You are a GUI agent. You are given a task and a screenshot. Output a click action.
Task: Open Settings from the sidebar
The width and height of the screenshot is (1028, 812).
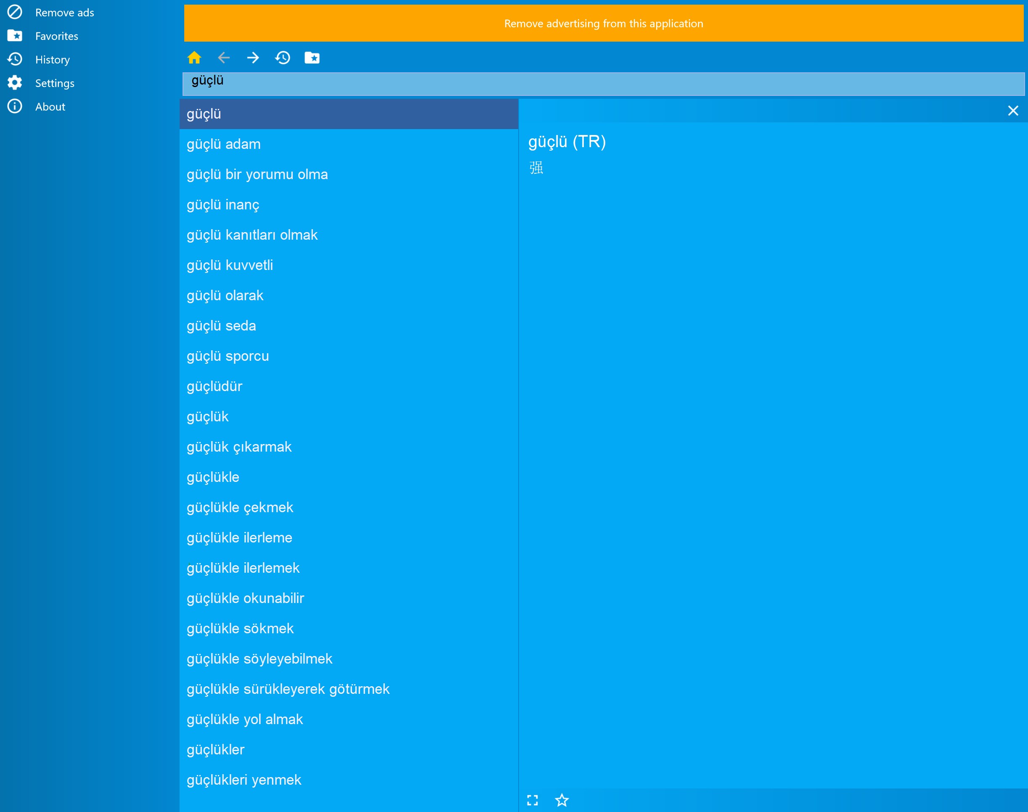54,83
